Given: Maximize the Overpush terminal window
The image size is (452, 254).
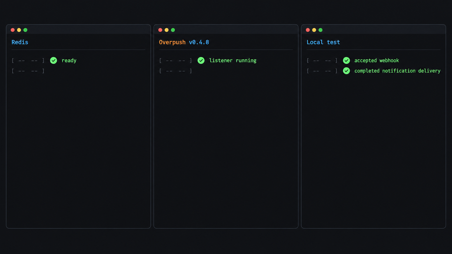Looking at the screenshot, I should pos(173,30).
